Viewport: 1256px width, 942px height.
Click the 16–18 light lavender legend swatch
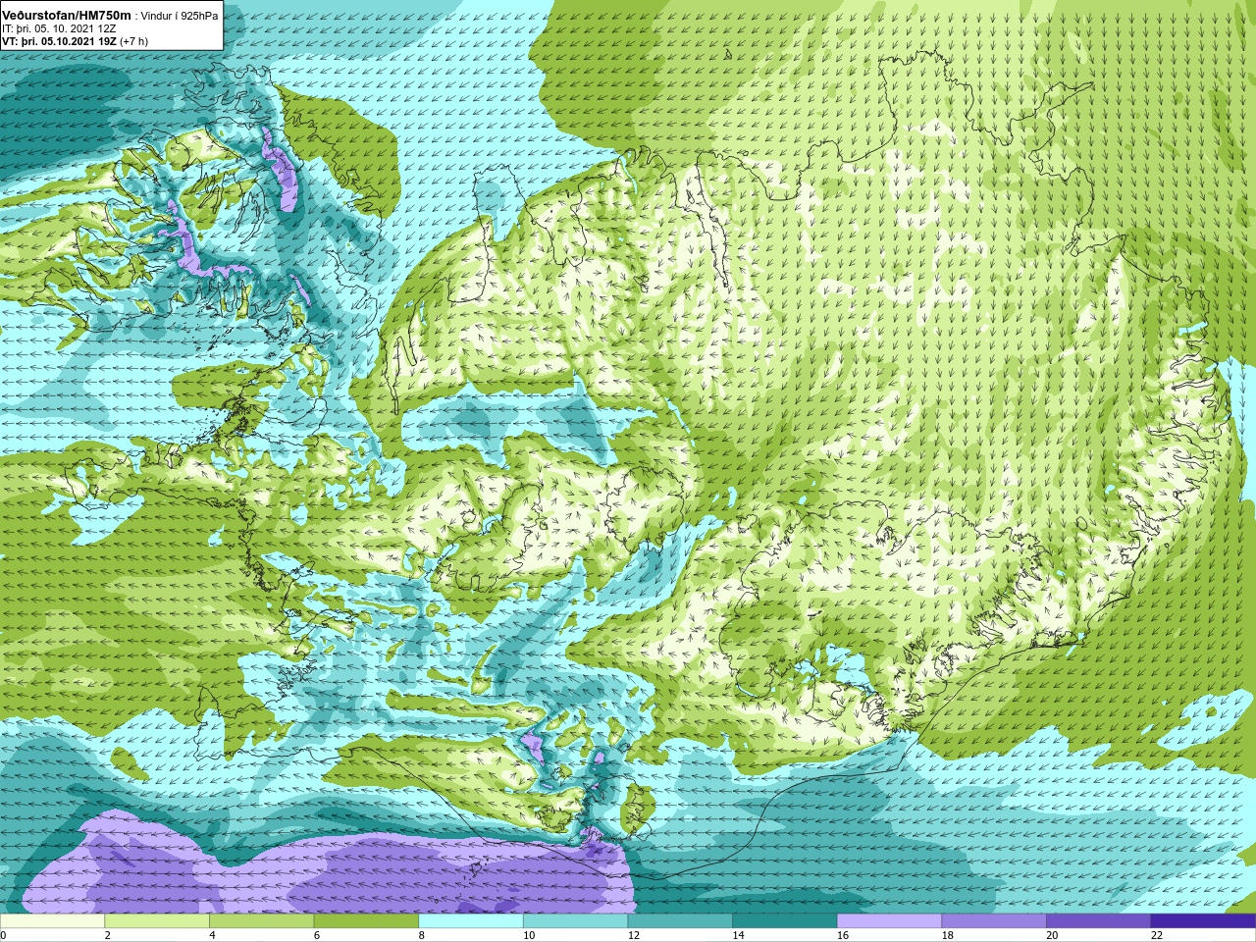(x=889, y=921)
